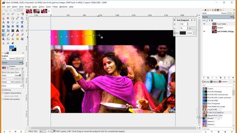The height and width of the screenshot is (133, 237).
Task: Open the Colors menu
Action: 41,7
